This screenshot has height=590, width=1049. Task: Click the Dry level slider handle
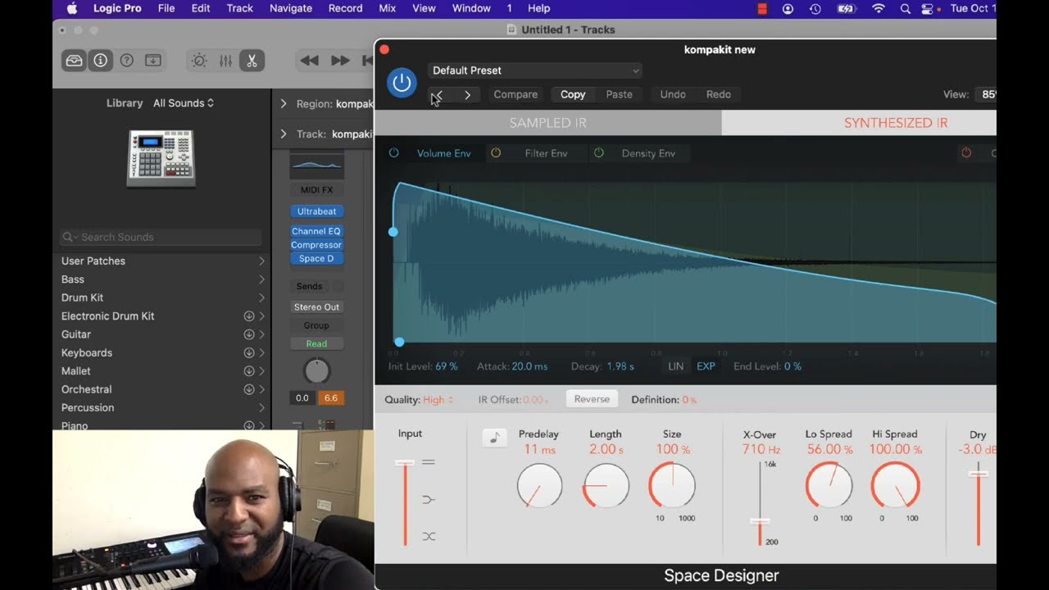point(978,474)
